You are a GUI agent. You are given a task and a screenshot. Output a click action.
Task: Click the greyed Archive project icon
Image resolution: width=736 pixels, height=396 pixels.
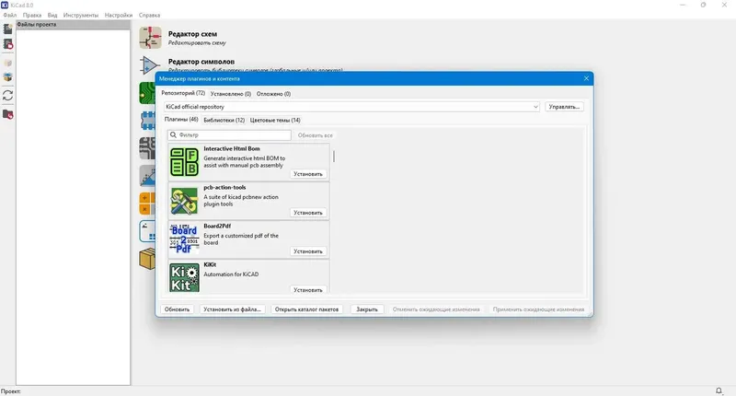tap(7, 63)
